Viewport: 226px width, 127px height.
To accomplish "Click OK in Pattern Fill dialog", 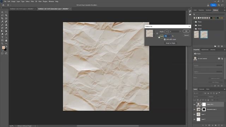I will pos(186,31).
